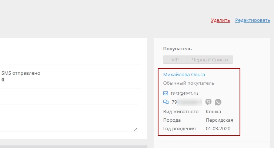Click the envelope email icon

coord(166,93)
